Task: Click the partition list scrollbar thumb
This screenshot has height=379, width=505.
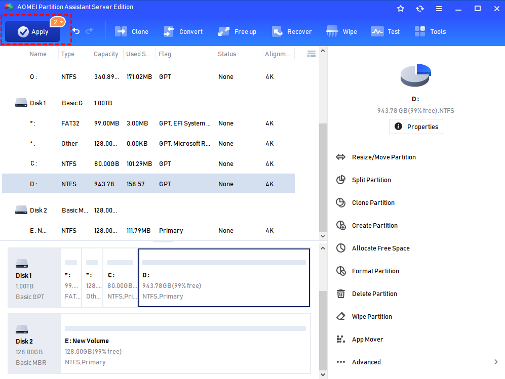Action: click(x=323, y=177)
